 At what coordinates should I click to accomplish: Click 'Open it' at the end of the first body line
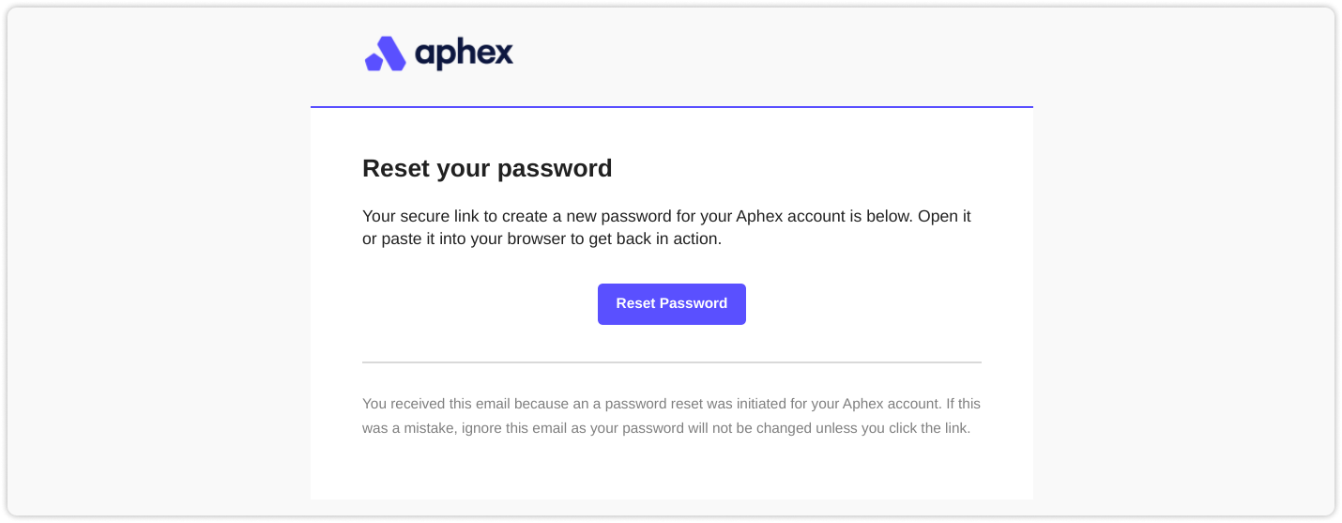[x=944, y=216]
